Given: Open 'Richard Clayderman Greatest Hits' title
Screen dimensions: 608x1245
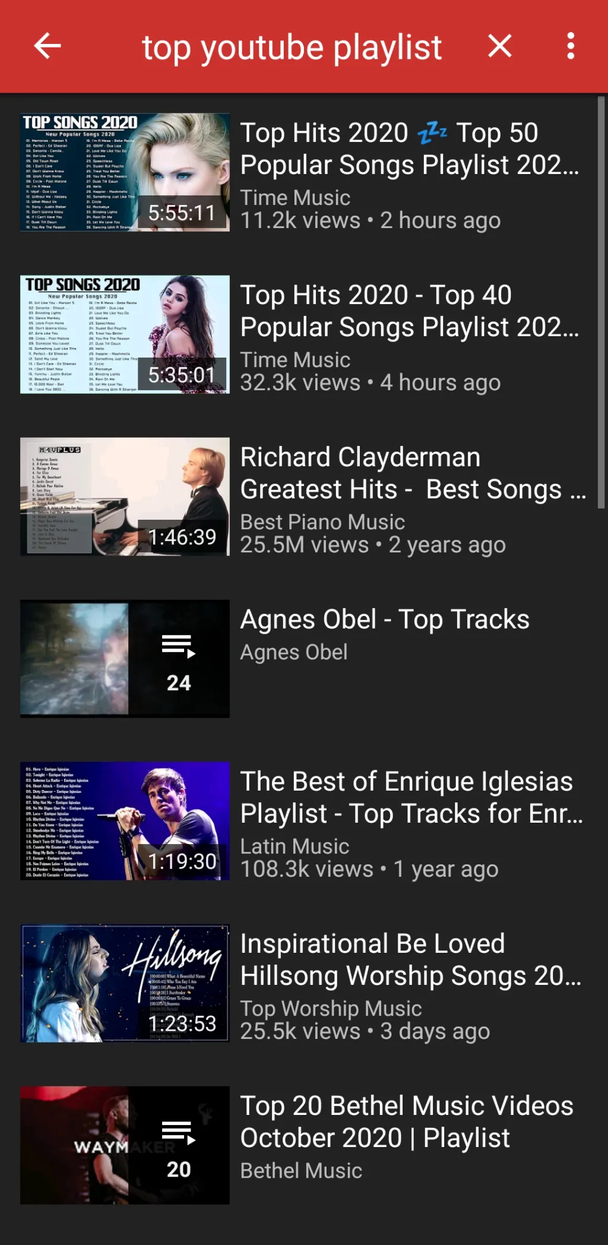Looking at the screenshot, I should (x=413, y=473).
